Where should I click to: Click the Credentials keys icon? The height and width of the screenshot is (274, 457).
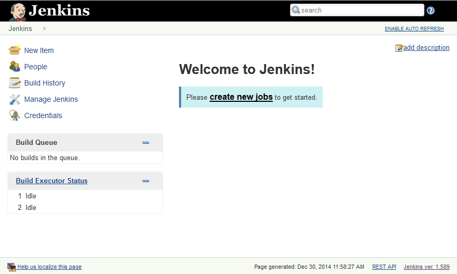[x=15, y=115]
